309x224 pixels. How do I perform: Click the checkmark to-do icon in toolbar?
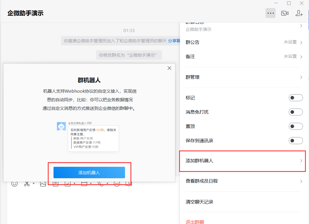[x=68, y=184]
